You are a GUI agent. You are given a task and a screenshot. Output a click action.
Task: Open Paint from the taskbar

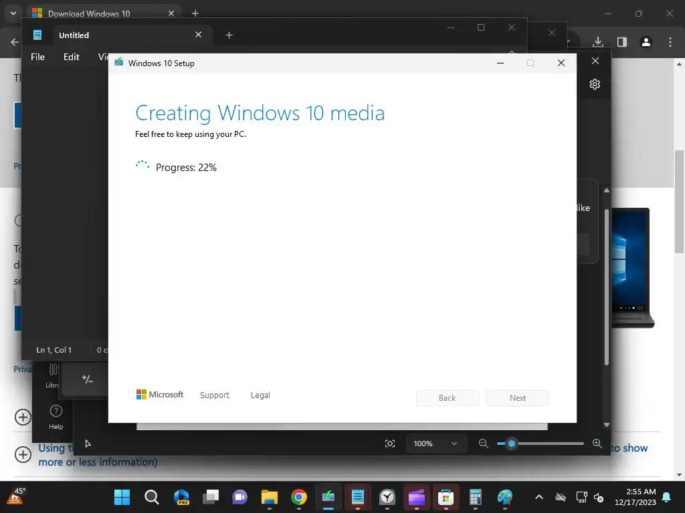(504, 497)
